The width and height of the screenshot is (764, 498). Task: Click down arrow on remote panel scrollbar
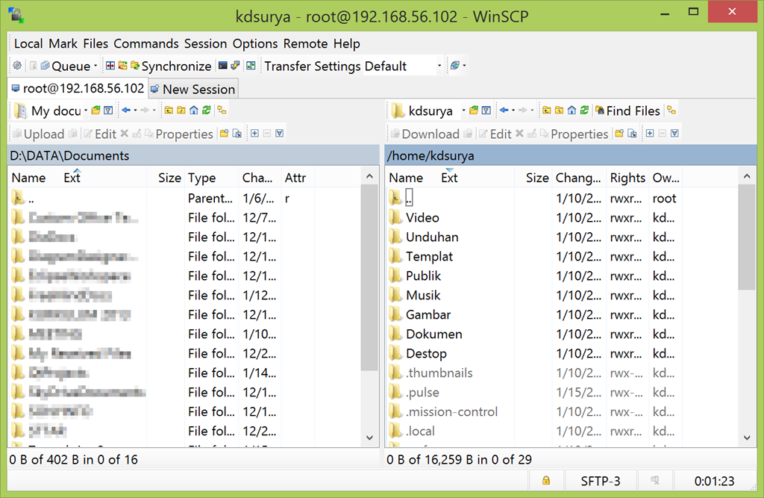747,438
